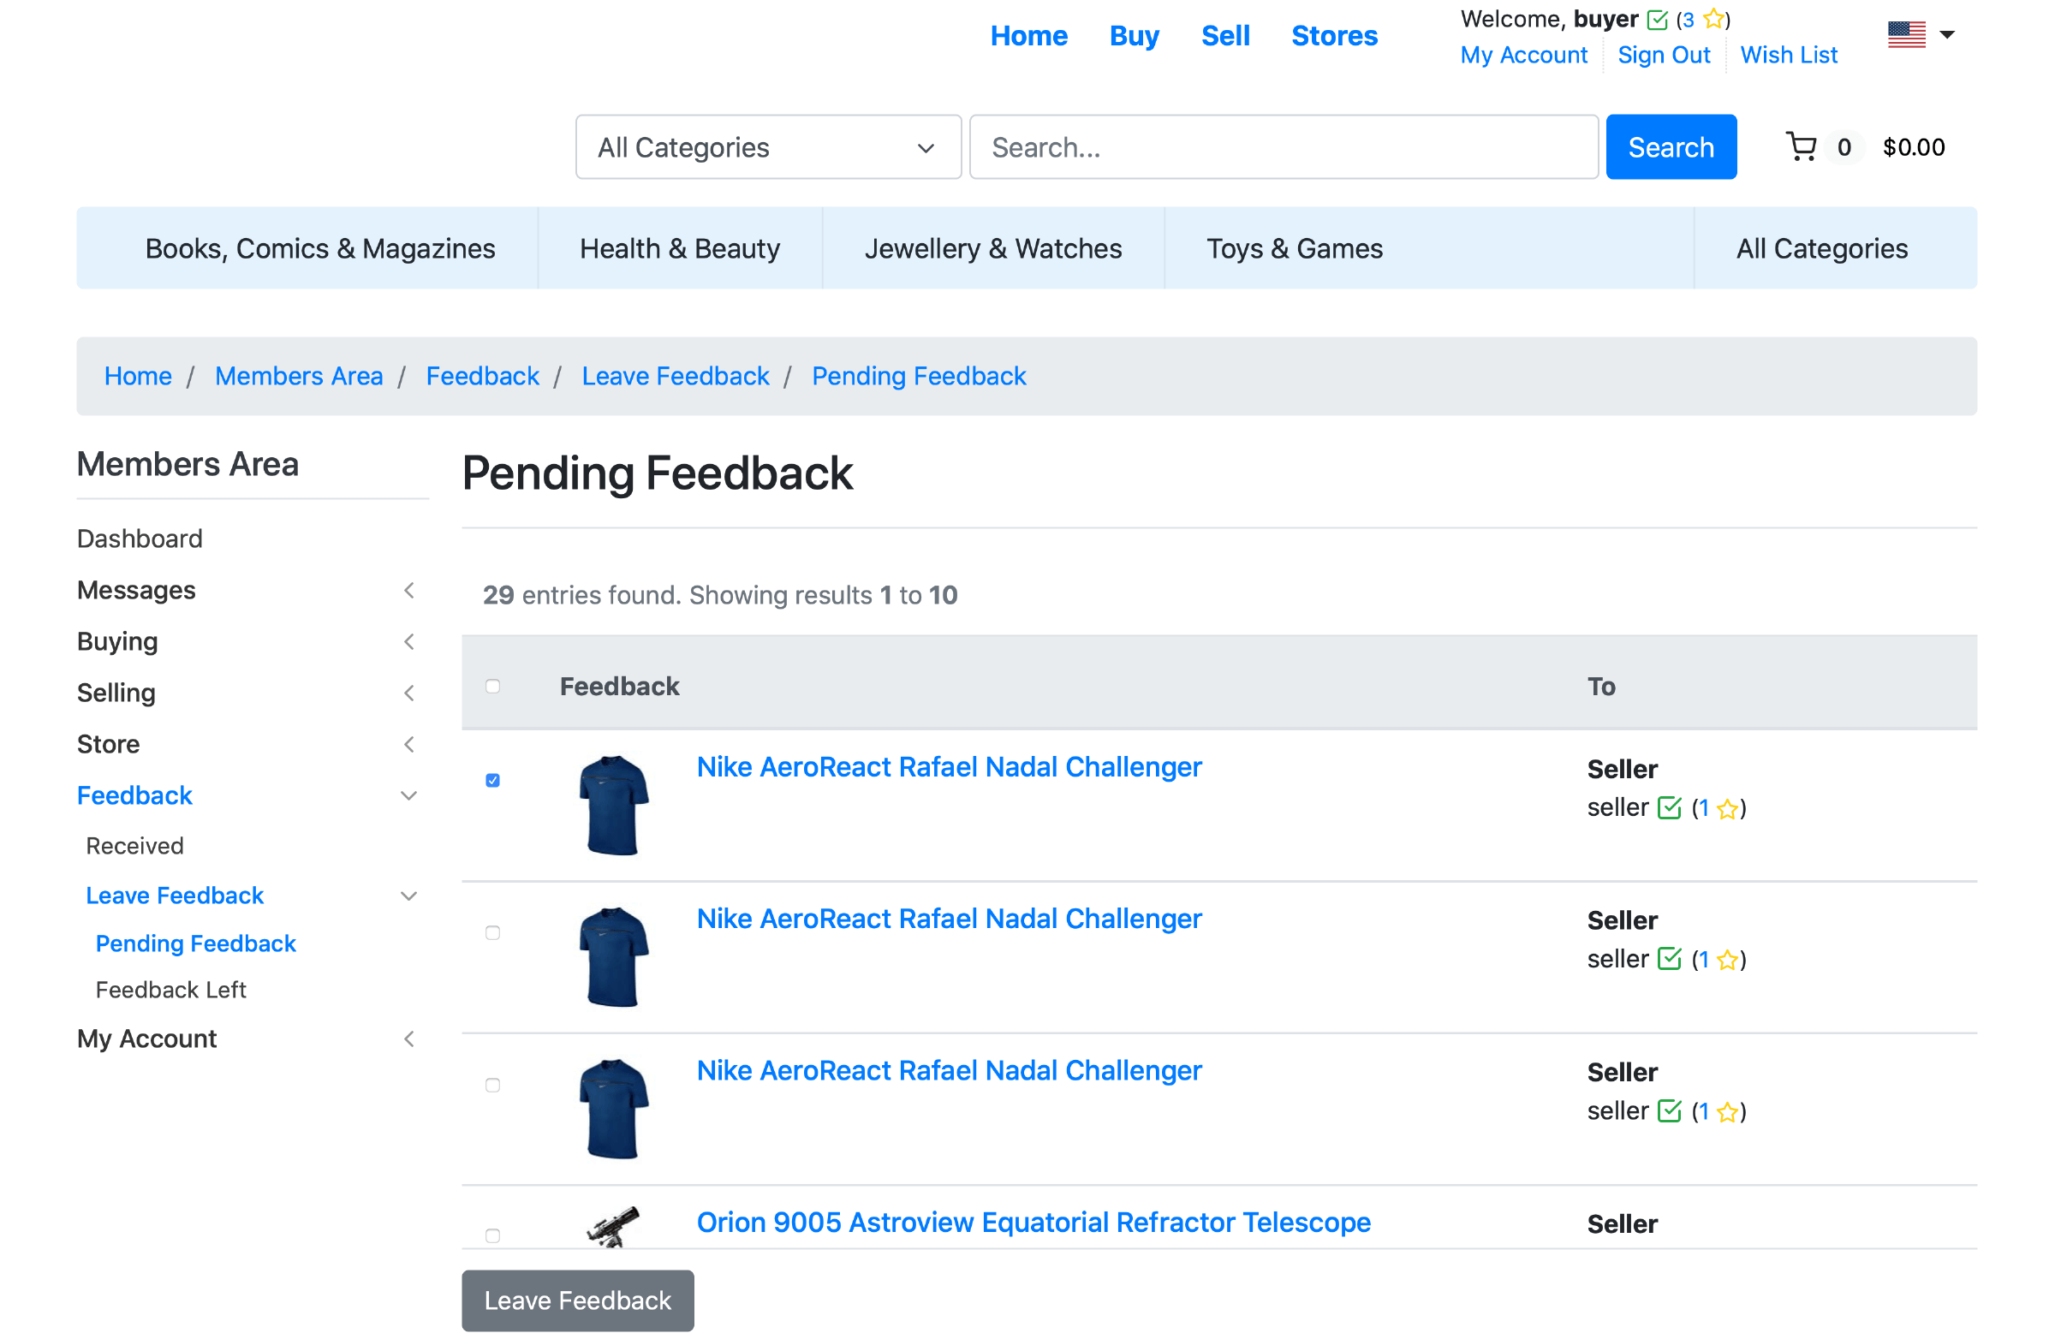This screenshot has height=1339, width=2055.
Task: Expand the Store sidebar chevron
Action: (409, 744)
